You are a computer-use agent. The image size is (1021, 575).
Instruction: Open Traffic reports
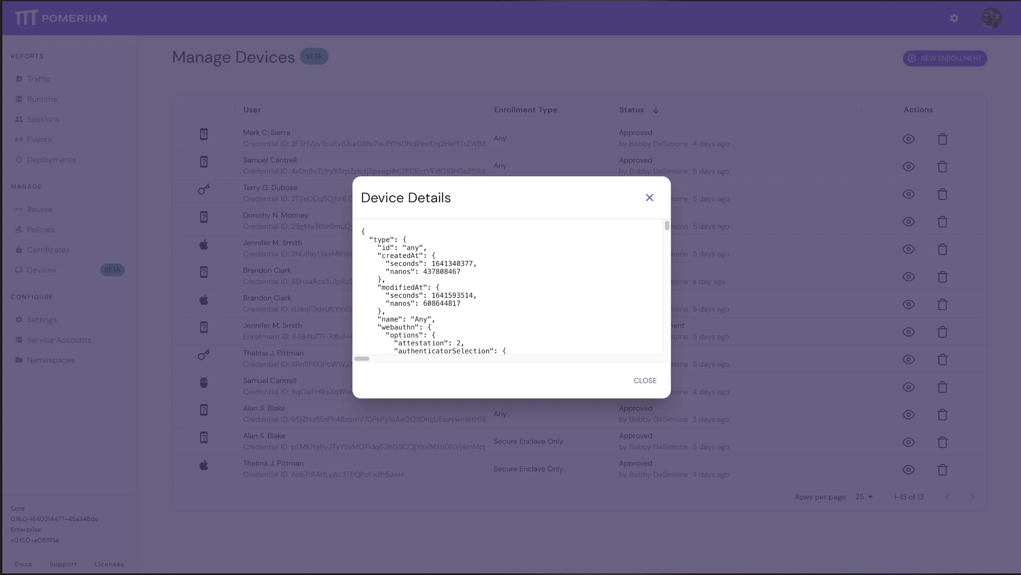(x=39, y=79)
